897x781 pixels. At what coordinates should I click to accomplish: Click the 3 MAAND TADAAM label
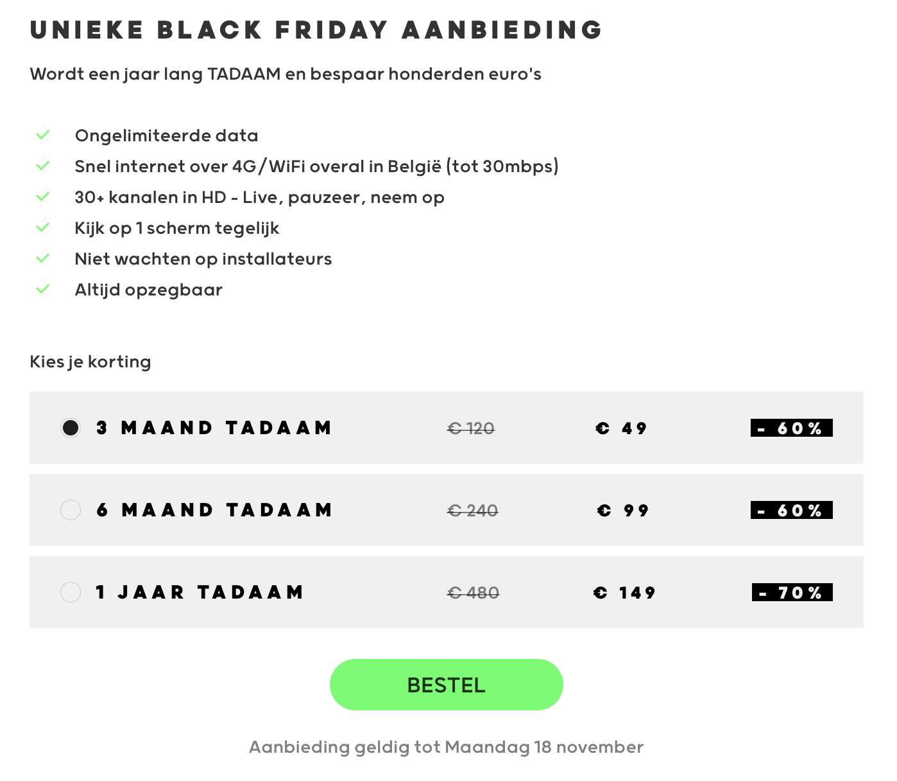click(214, 428)
